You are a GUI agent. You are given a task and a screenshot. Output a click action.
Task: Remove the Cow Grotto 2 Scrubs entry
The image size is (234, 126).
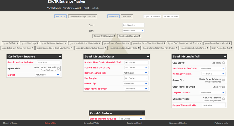[223, 62]
